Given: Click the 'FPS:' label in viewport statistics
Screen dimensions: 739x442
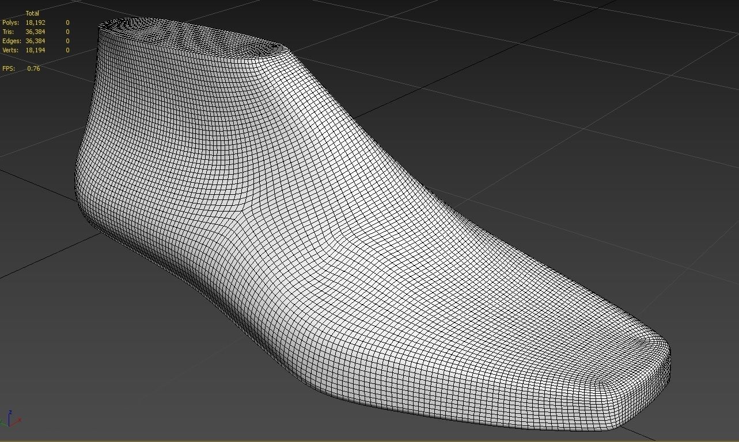Looking at the screenshot, I should (x=8, y=68).
